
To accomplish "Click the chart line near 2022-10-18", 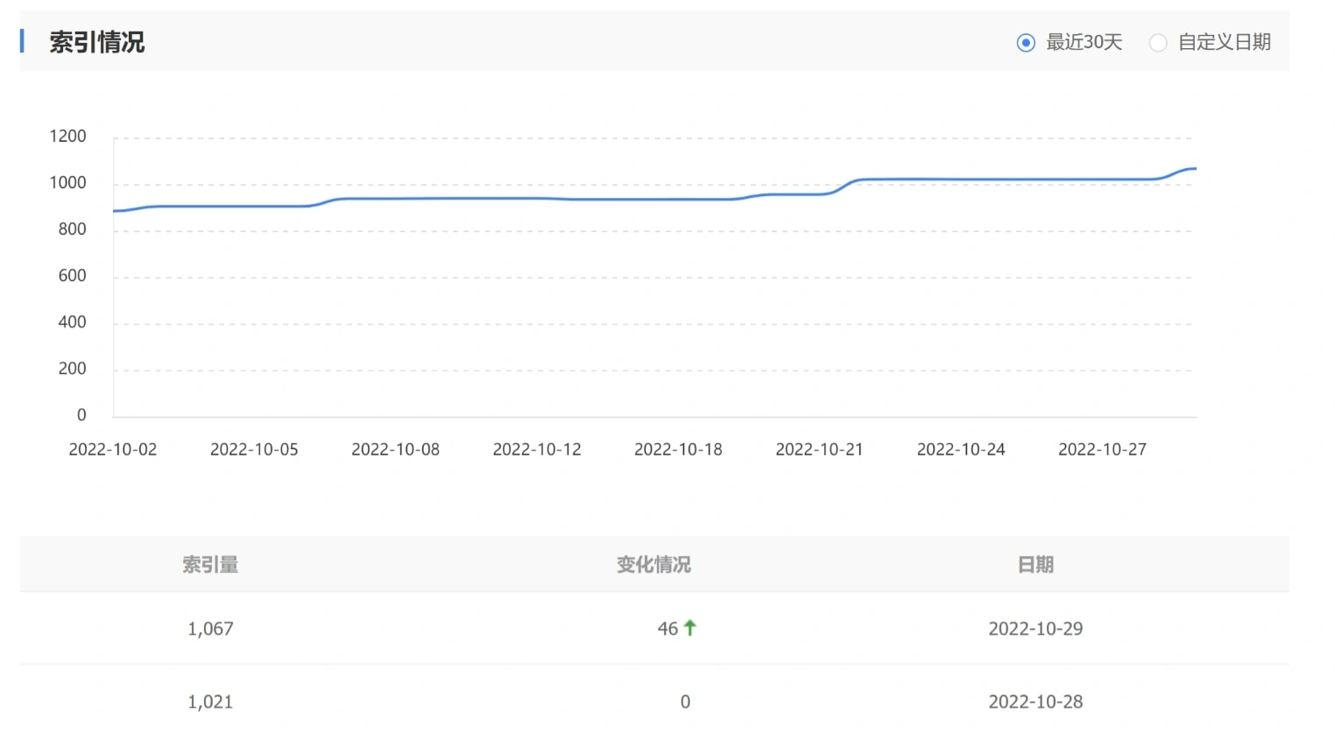I will point(679,199).
